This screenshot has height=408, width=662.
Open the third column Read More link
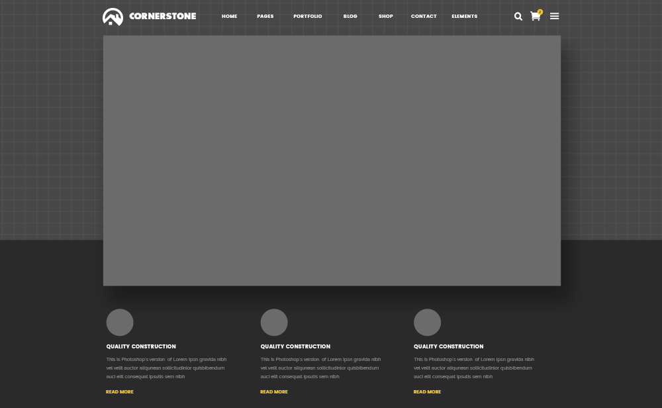(427, 392)
